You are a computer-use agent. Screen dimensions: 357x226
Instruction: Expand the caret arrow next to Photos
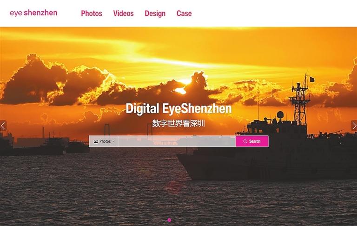(x=113, y=141)
